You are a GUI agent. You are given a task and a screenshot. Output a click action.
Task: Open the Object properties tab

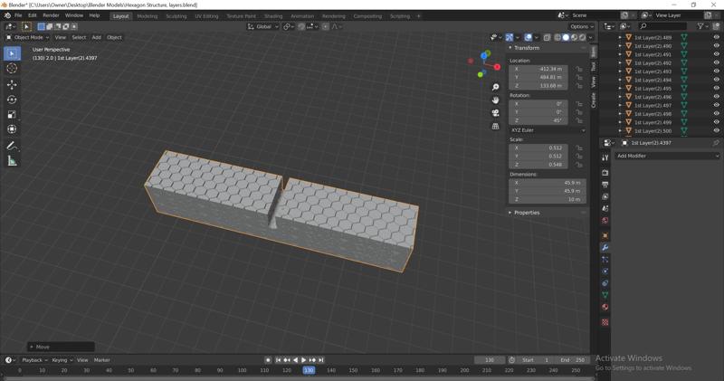[605, 236]
